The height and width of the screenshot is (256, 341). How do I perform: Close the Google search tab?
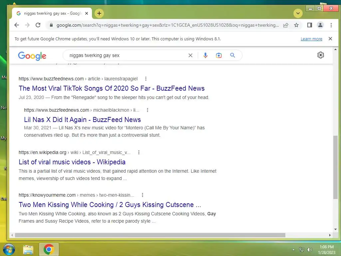point(87,13)
